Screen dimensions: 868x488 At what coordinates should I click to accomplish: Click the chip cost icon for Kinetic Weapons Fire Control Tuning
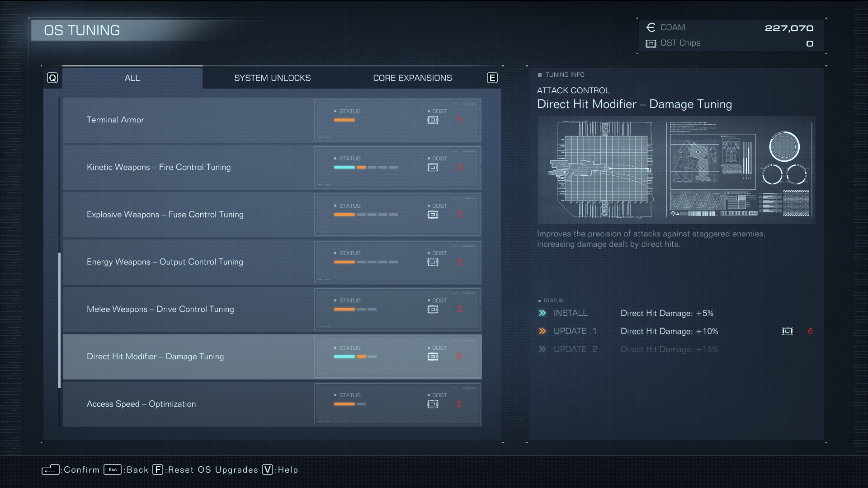click(432, 167)
